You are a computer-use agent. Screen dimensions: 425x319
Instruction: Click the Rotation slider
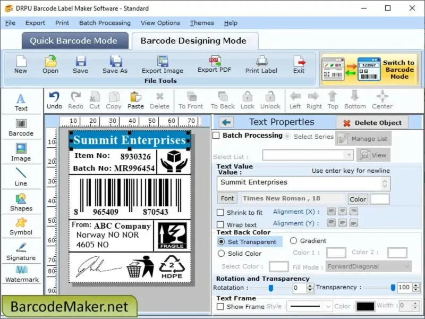click(x=270, y=288)
